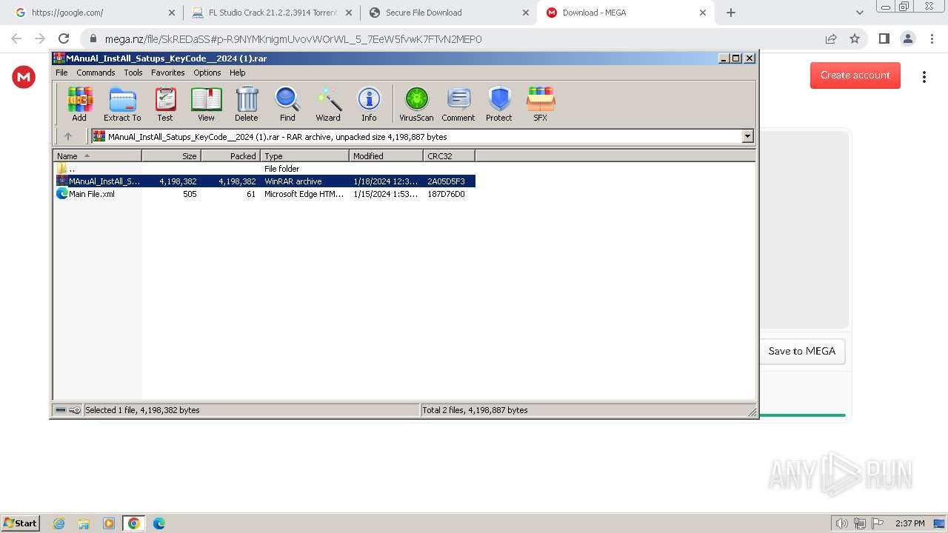Click the Delete trash can icon
This screenshot has width=948, height=533.
tap(247, 104)
